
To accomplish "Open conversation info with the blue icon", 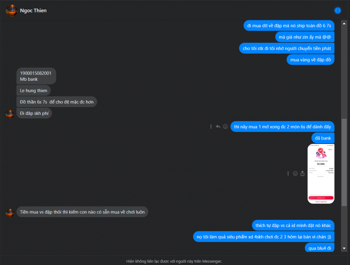I will click(337, 11).
